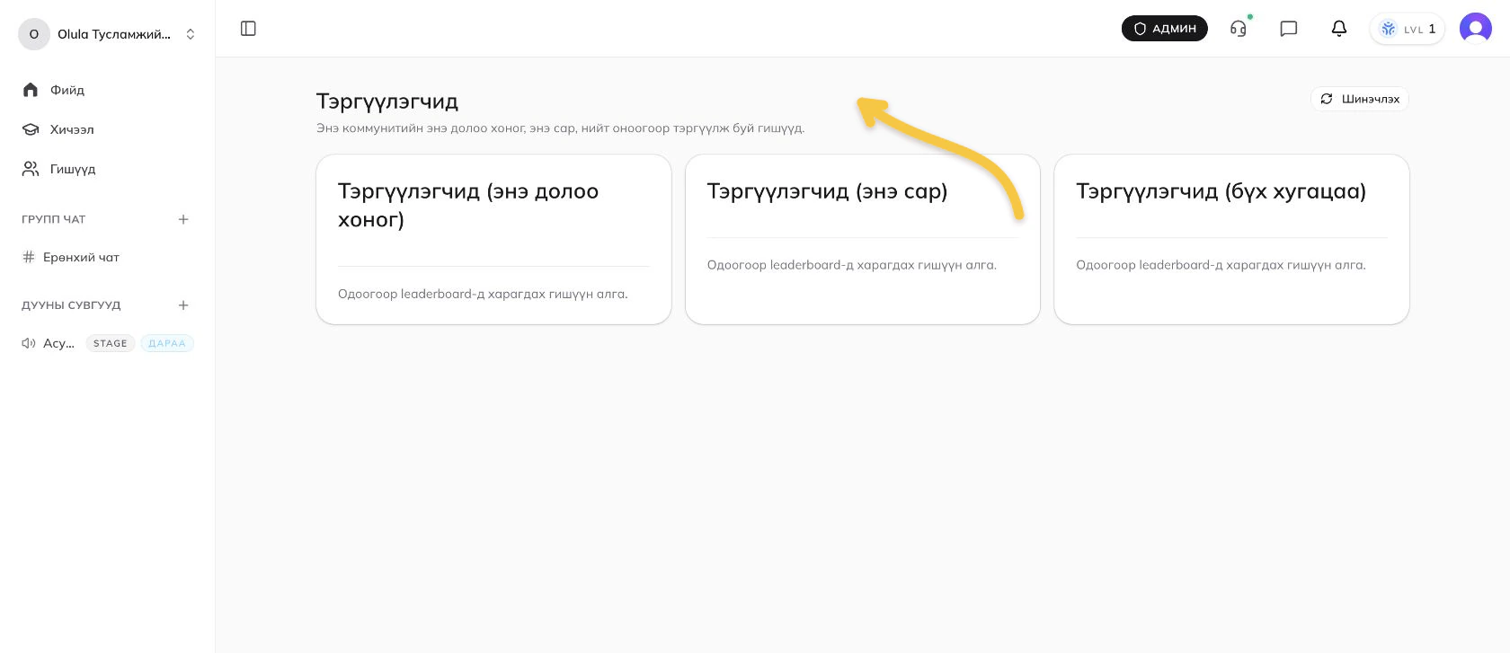The width and height of the screenshot is (1510, 653).
Task: Toggle the sidebar panel icon
Action: point(249,29)
